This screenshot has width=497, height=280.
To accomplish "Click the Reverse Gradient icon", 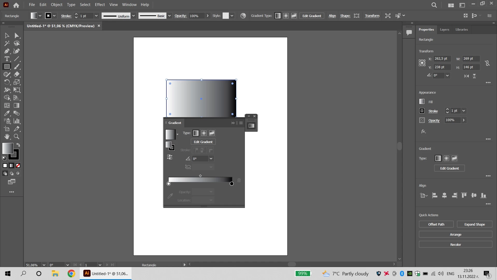I will [x=170, y=157].
